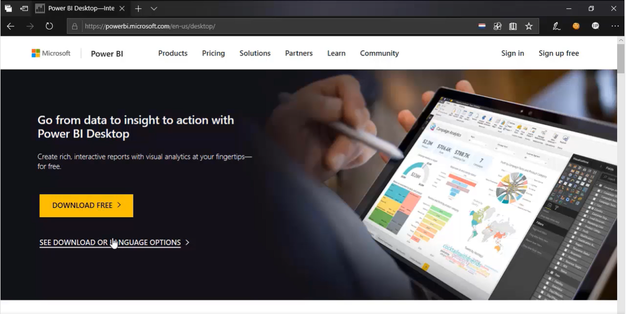626x314 pixels.
Task: Open browser settings ellipsis menu
Action: coord(615,26)
